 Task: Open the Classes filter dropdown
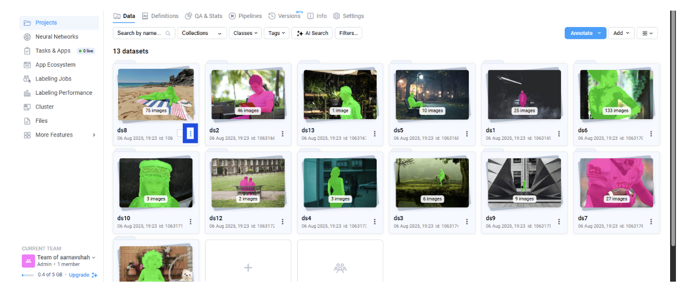click(x=245, y=33)
